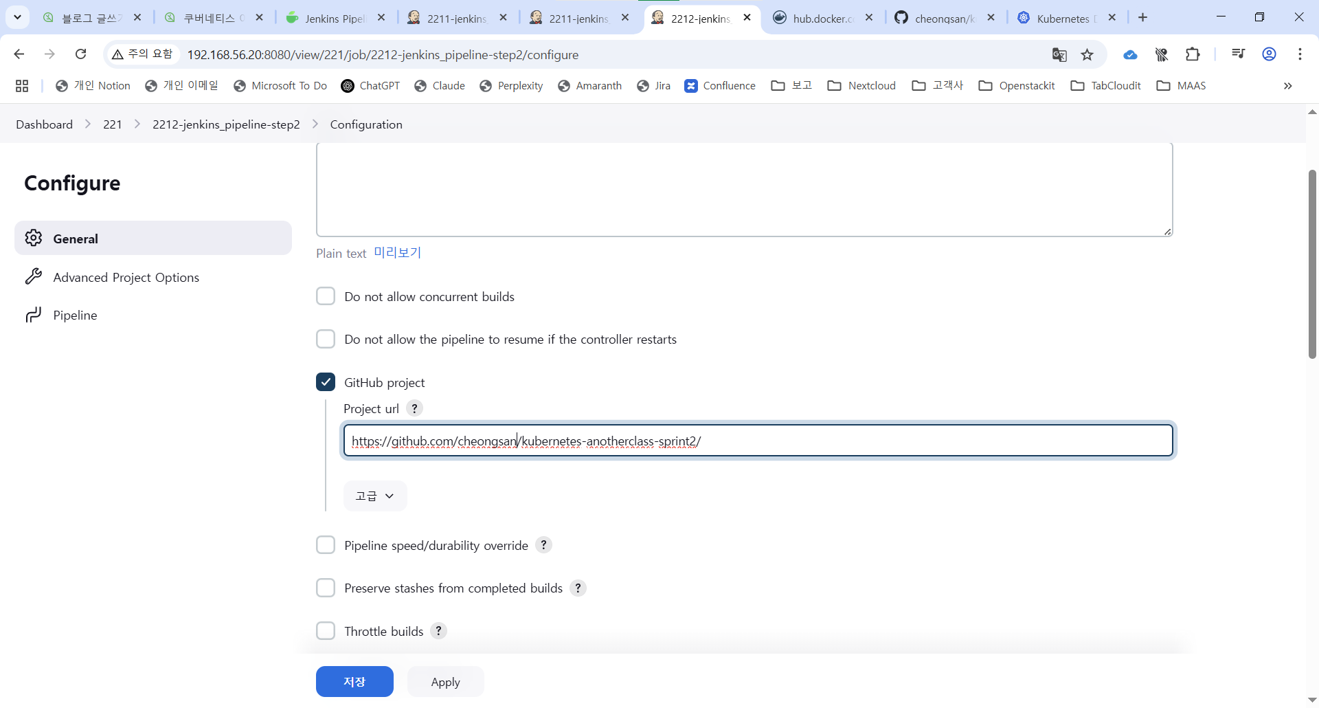The width and height of the screenshot is (1319, 708).
Task: Open help for Throttle builds
Action: tap(438, 631)
